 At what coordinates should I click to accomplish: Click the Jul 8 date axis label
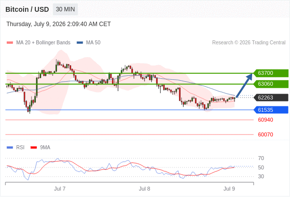click(x=145, y=189)
